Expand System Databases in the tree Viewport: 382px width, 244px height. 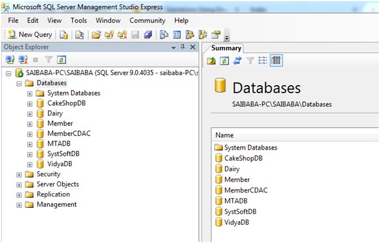click(x=30, y=94)
